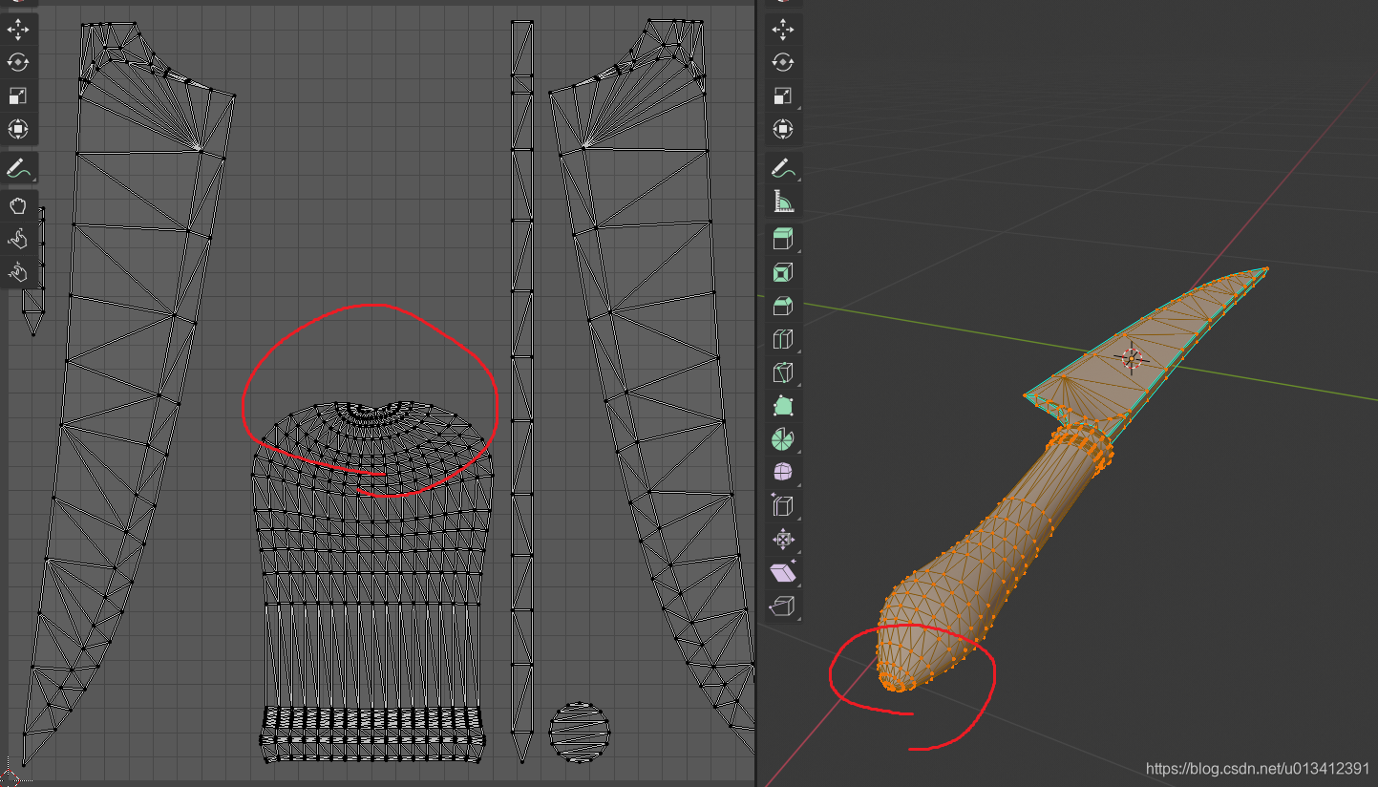Click the 3D cursor on the knife blade
Image resolution: width=1378 pixels, height=787 pixels.
pos(1132,359)
